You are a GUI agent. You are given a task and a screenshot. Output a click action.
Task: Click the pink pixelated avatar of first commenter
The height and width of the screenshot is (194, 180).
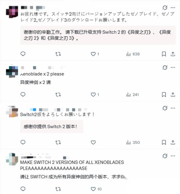tap(12, 12)
